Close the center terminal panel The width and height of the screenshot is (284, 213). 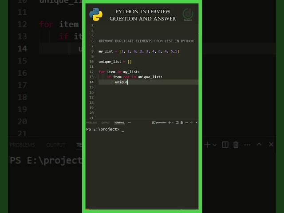(196, 122)
